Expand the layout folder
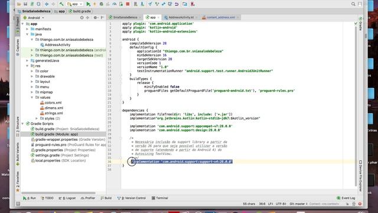Image resolution: width=378 pixels, height=213 pixels. [32, 82]
